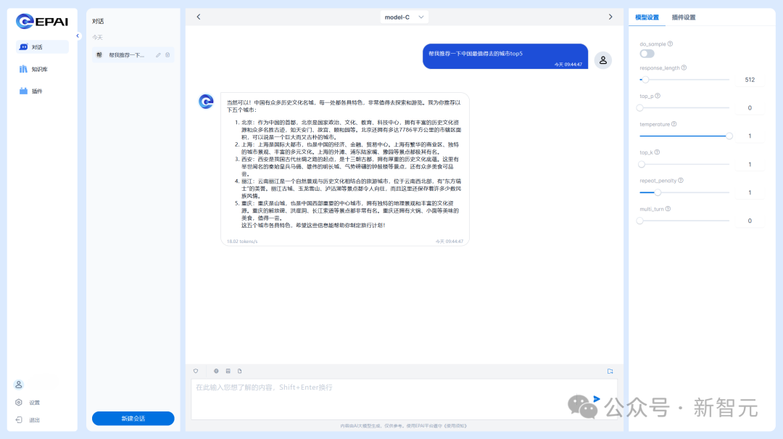783x439 pixels.
Task: Switch to the 模型设置 tab
Action: [x=647, y=17]
